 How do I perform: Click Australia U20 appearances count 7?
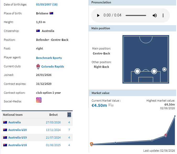click(69, 130)
